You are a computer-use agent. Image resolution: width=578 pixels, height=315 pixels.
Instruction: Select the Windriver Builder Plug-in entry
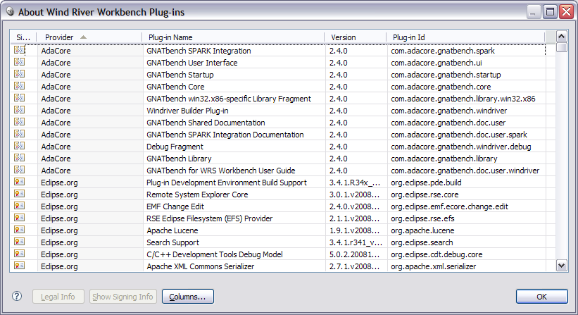click(187, 111)
